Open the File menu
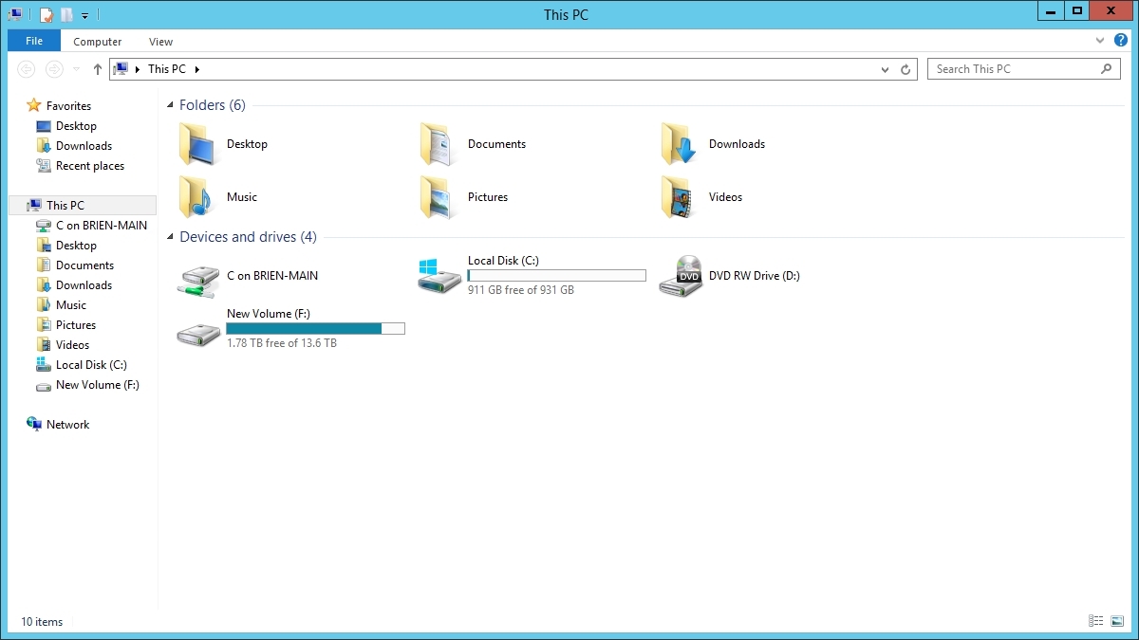The image size is (1139, 640). [x=33, y=41]
